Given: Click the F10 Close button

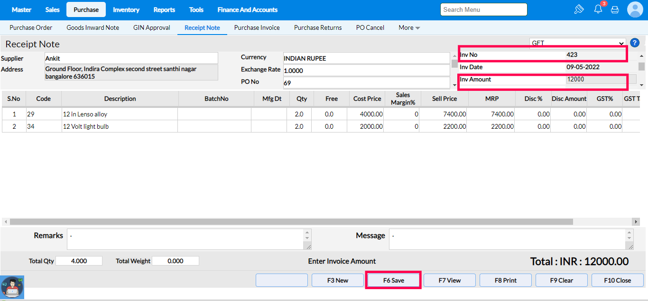Looking at the screenshot, I should click(x=617, y=280).
